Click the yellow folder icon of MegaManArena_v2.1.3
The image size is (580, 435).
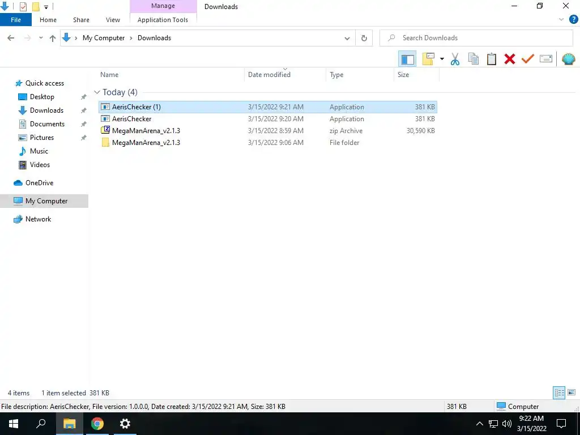click(x=105, y=142)
